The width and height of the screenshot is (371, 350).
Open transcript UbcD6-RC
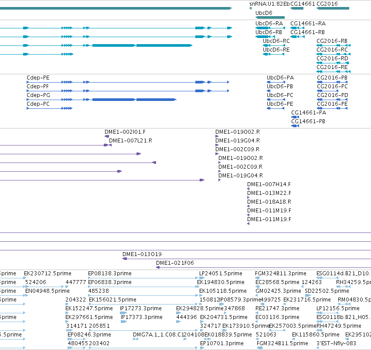[276, 41]
